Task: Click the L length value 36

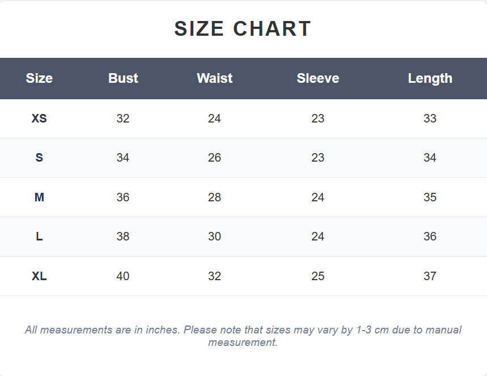Action: pos(430,236)
